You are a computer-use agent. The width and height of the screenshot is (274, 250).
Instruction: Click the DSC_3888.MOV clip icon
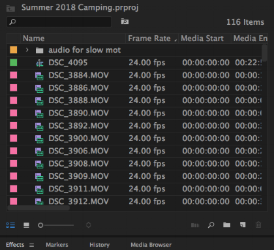click(39, 101)
